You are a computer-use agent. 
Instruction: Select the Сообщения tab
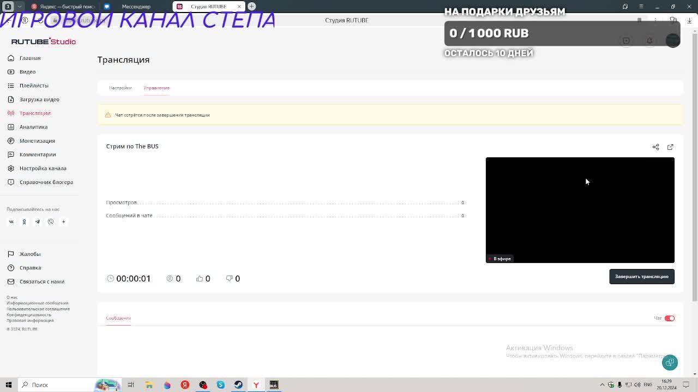118,318
